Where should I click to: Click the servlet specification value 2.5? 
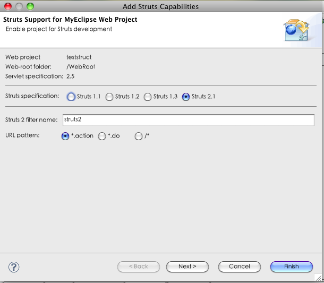point(71,76)
